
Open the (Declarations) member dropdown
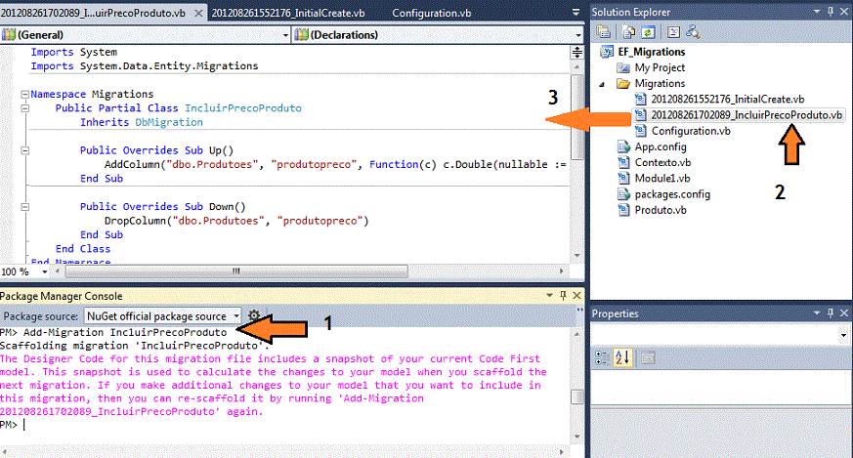tap(577, 35)
